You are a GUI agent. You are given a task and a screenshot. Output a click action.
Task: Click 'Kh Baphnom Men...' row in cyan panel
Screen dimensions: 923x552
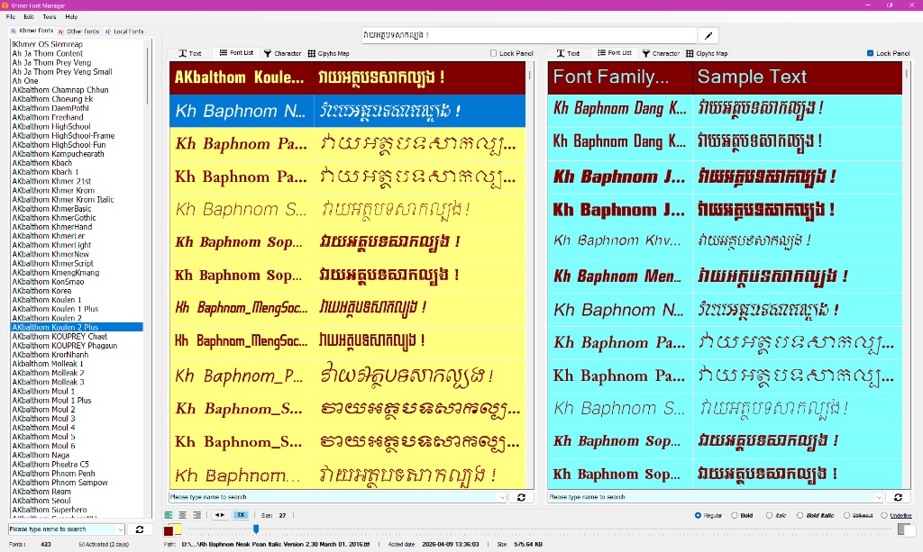coord(725,276)
